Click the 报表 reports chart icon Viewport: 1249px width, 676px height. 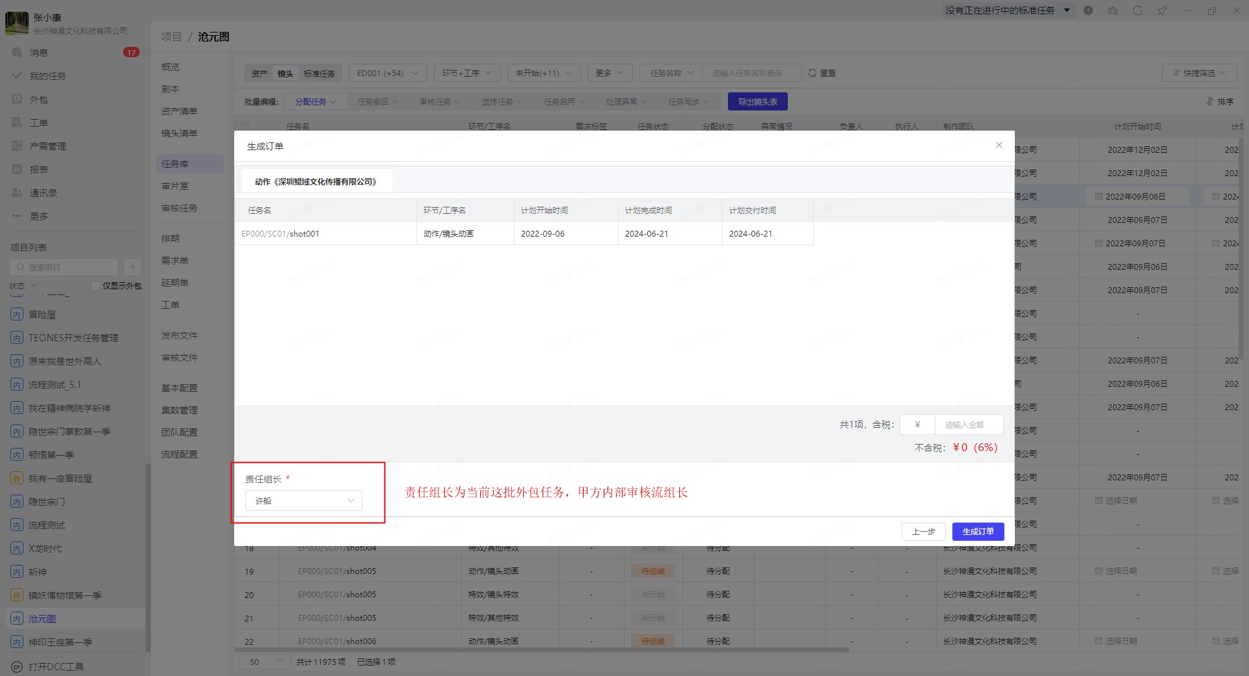[x=17, y=169]
